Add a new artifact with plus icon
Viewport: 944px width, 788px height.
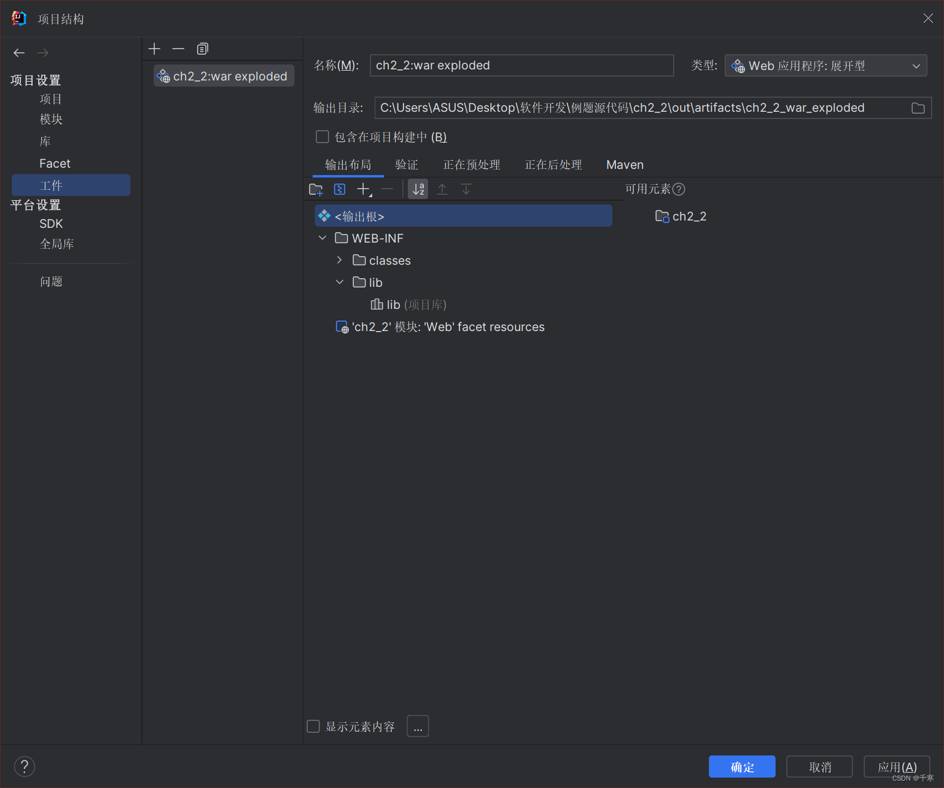(x=154, y=49)
